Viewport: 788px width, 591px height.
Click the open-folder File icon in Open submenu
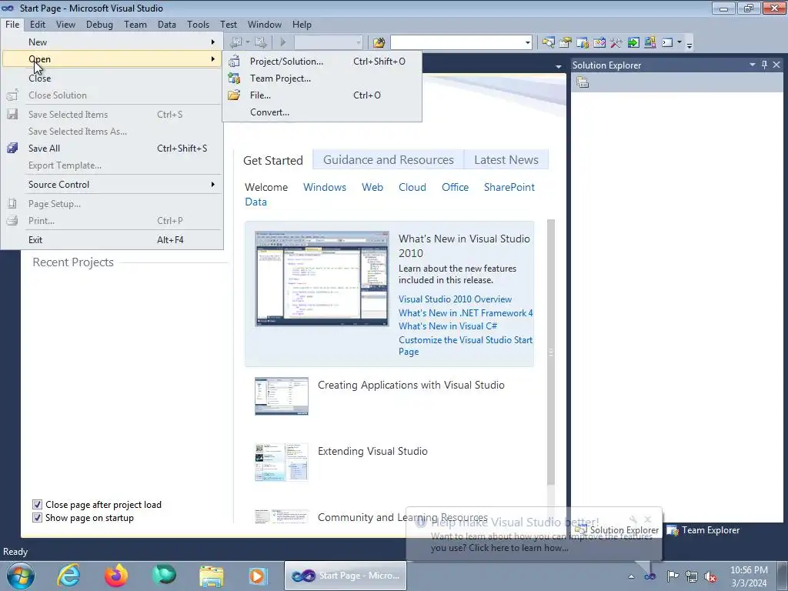[234, 95]
